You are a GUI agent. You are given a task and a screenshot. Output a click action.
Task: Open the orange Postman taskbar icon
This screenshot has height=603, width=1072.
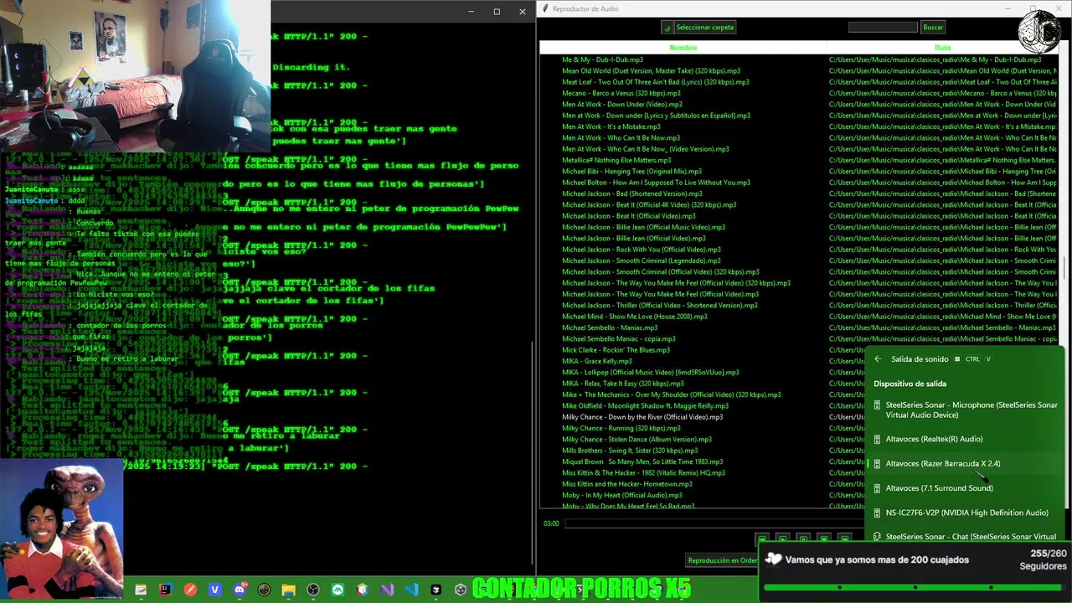[190, 590]
